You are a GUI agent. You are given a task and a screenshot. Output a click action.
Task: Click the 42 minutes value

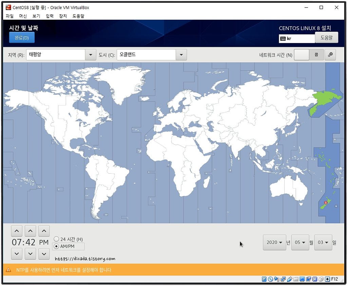coord(30,242)
